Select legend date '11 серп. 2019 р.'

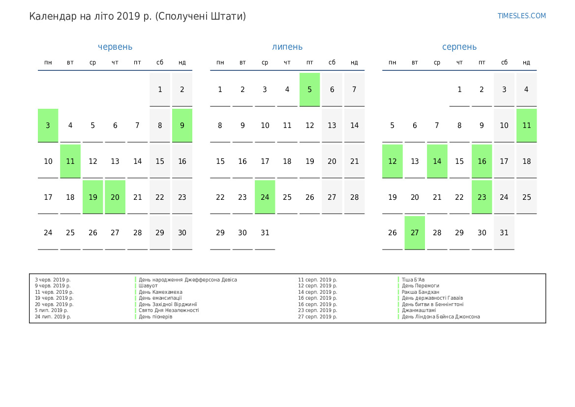(x=318, y=280)
